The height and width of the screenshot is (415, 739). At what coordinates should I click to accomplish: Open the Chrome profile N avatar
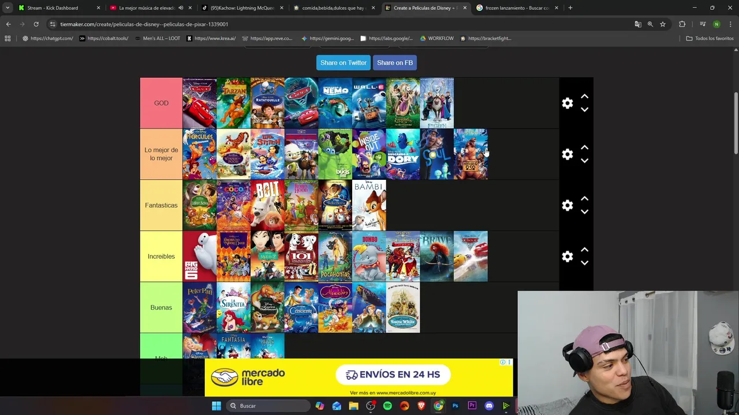716,24
